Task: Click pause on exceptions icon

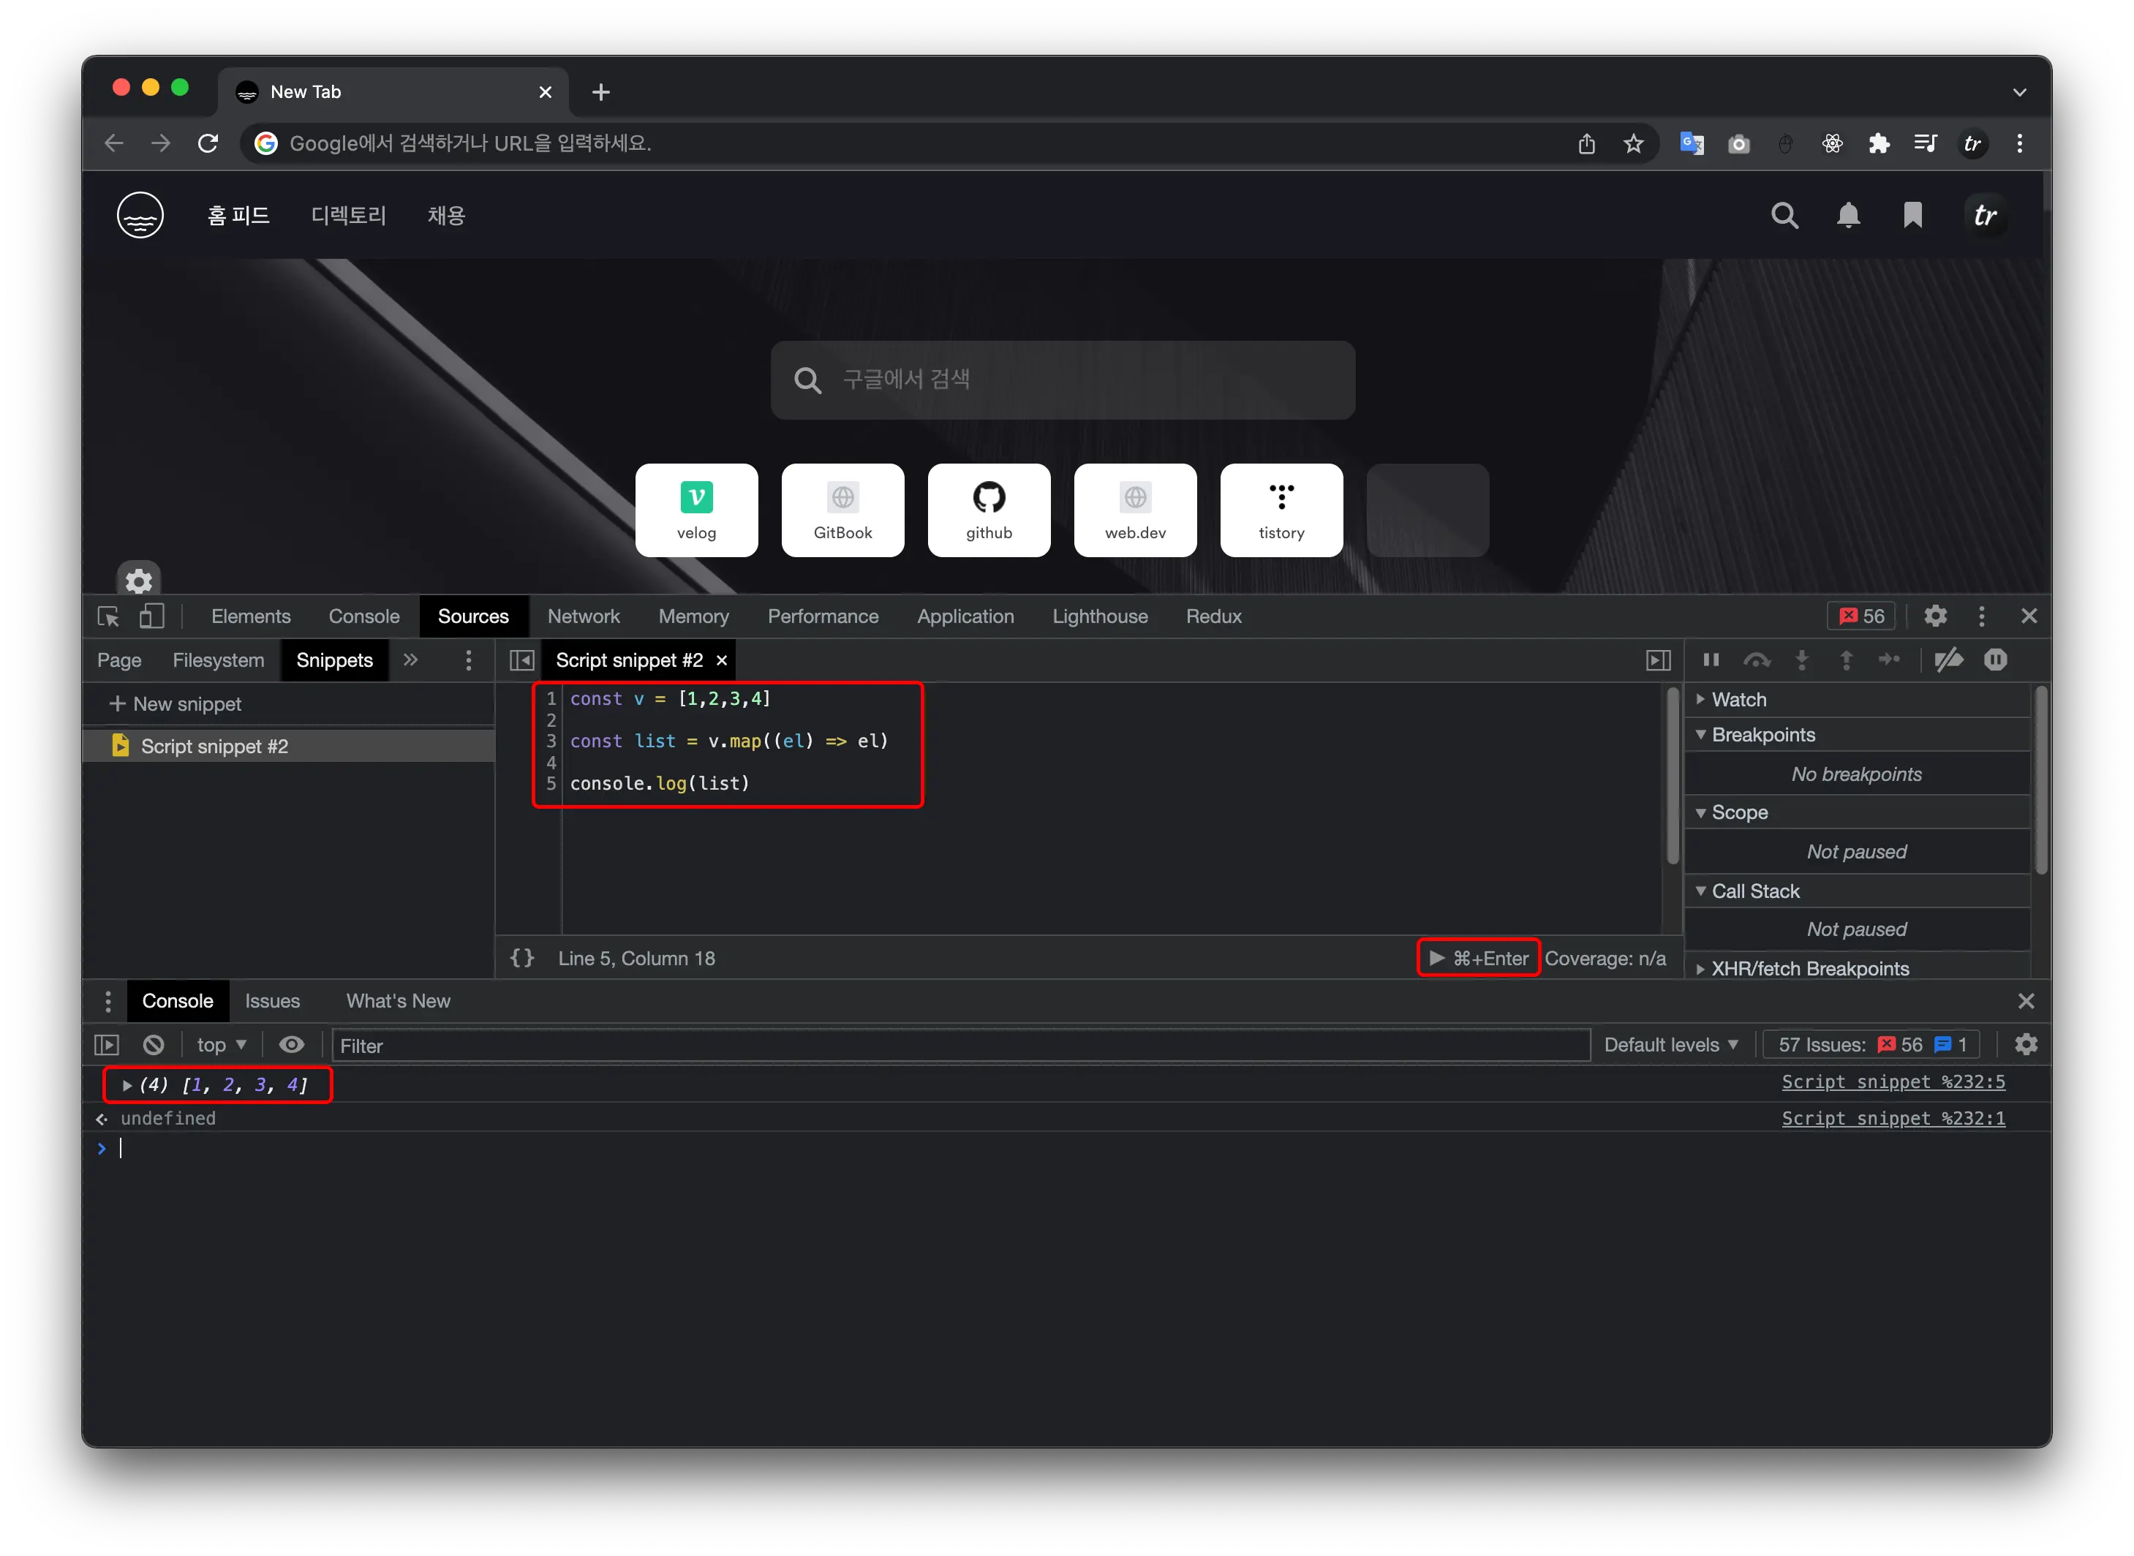Action: click(x=1994, y=660)
